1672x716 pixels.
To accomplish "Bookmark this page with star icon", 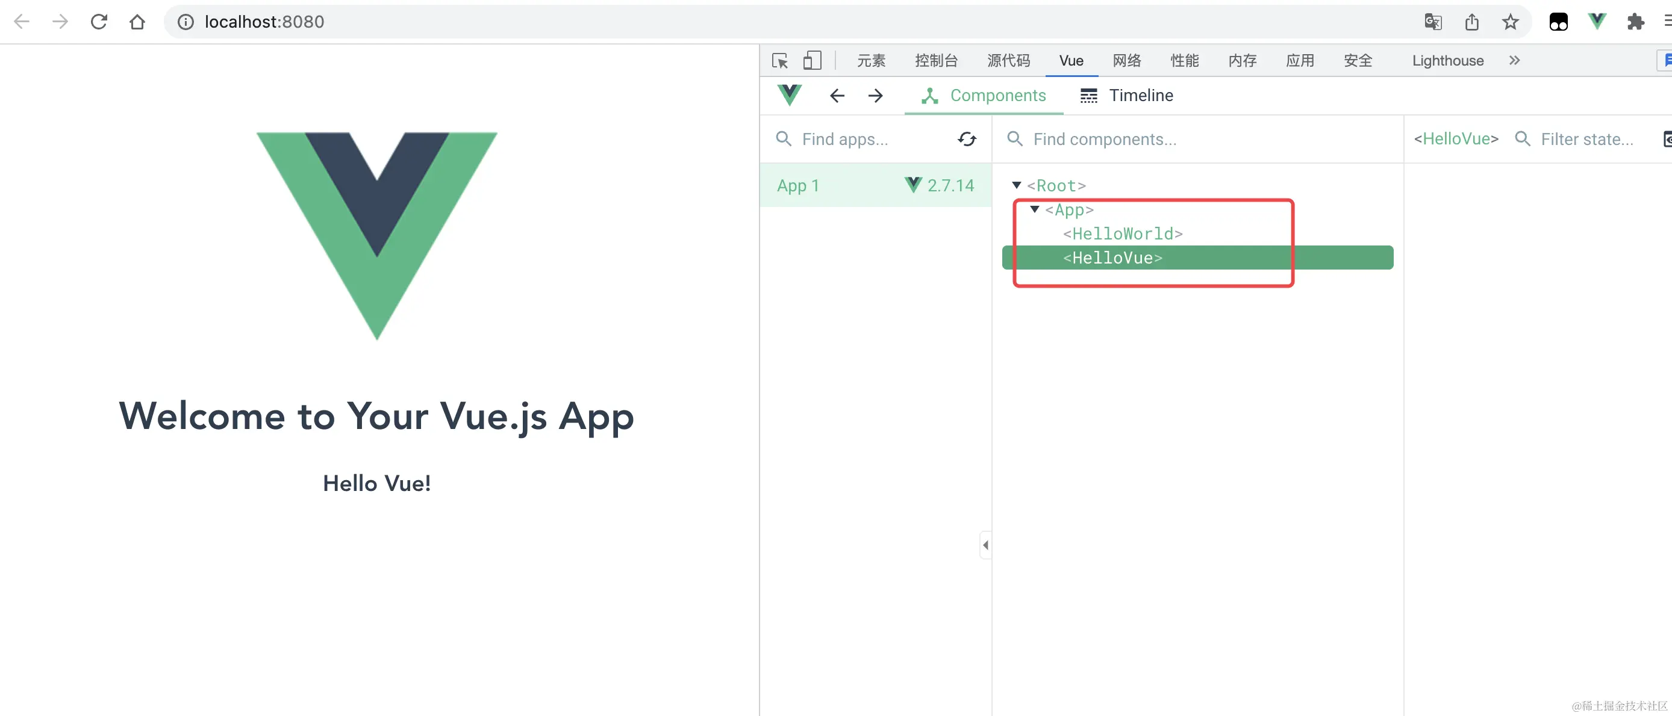I will point(1510,22).
